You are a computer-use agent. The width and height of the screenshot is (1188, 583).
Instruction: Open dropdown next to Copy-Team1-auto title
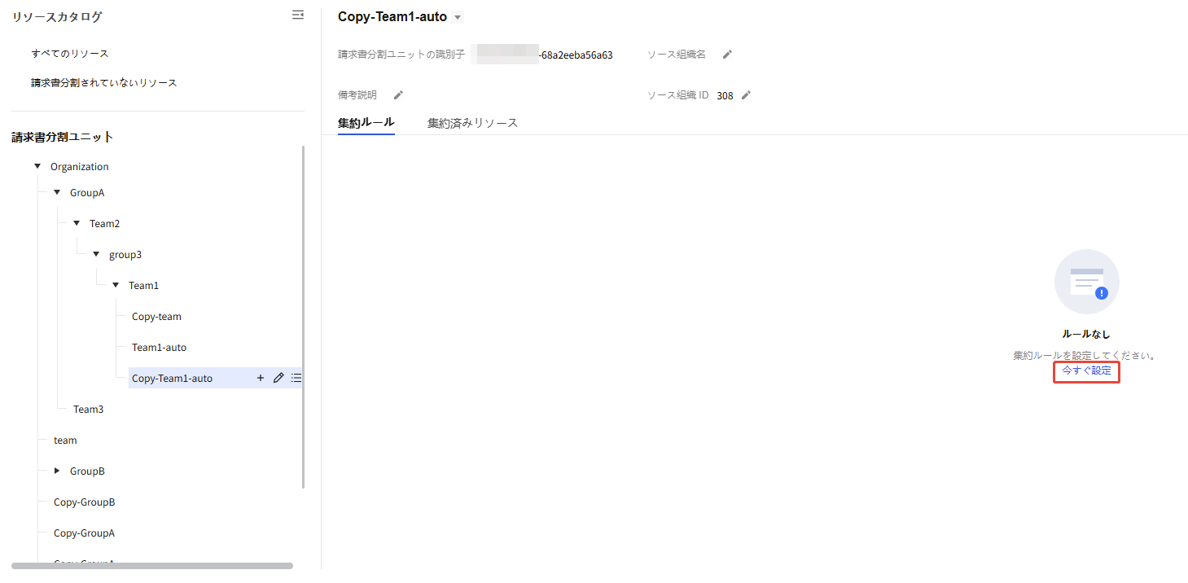click(x=458, y=18)
